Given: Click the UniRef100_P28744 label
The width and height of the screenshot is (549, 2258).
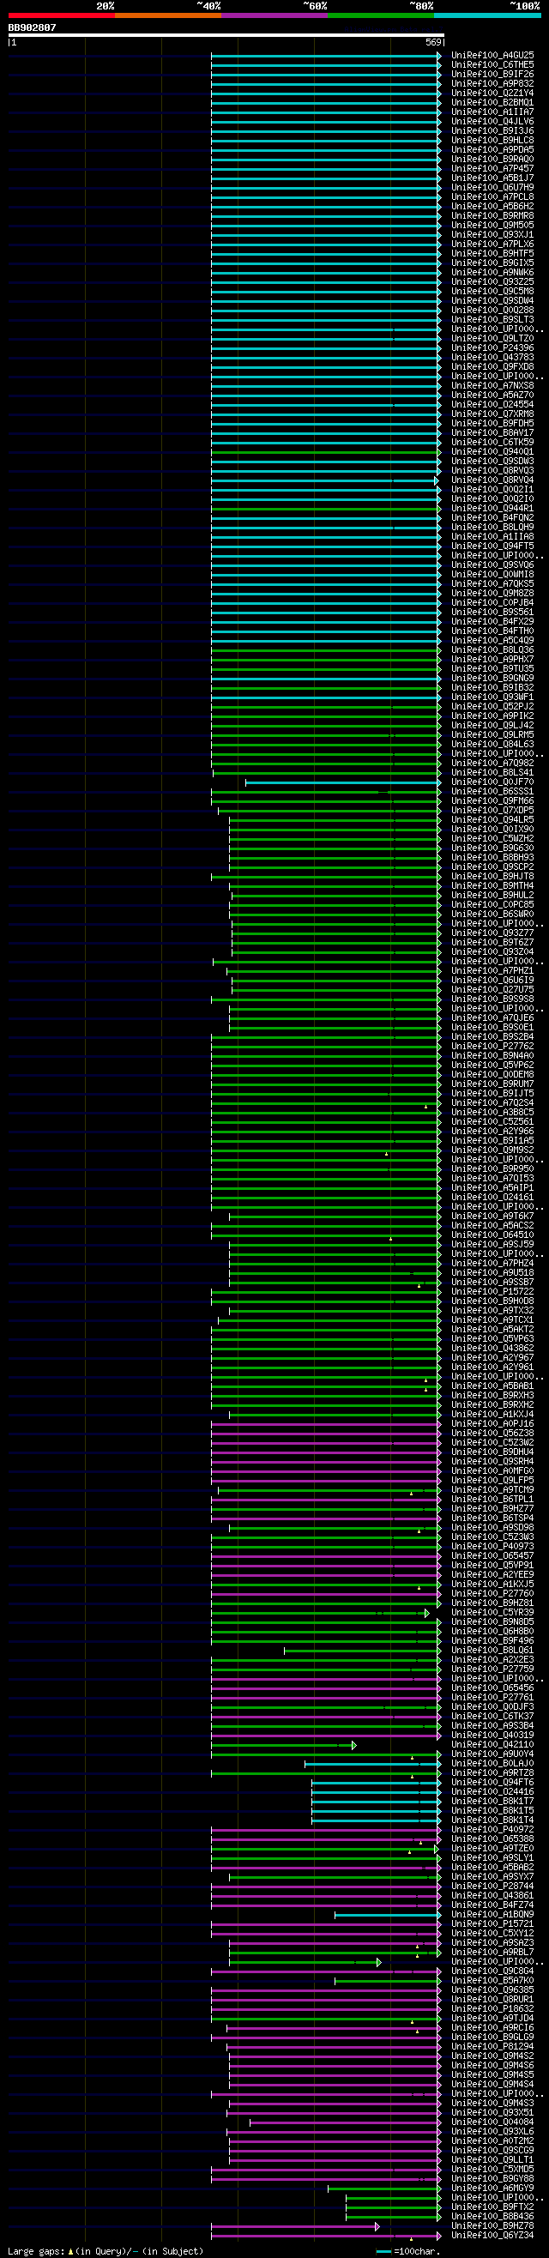Looking at the screenshot, I should [492, 1886].
